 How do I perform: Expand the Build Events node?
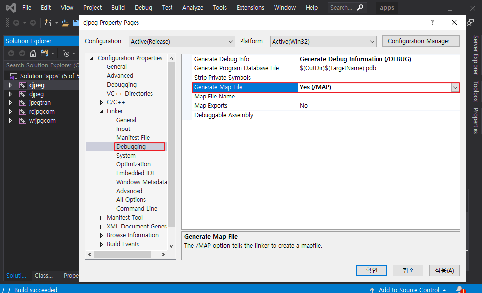coord(101,244)
